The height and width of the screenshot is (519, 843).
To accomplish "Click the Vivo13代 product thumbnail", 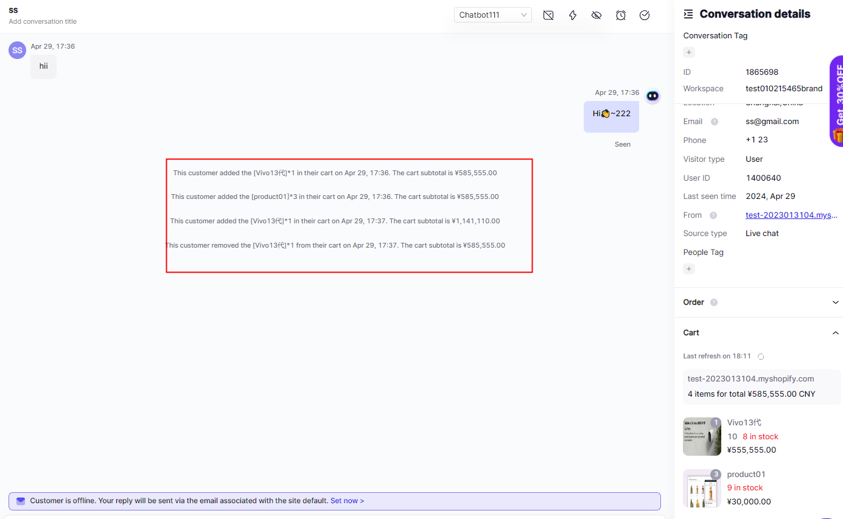I will [x=702, y=436].
